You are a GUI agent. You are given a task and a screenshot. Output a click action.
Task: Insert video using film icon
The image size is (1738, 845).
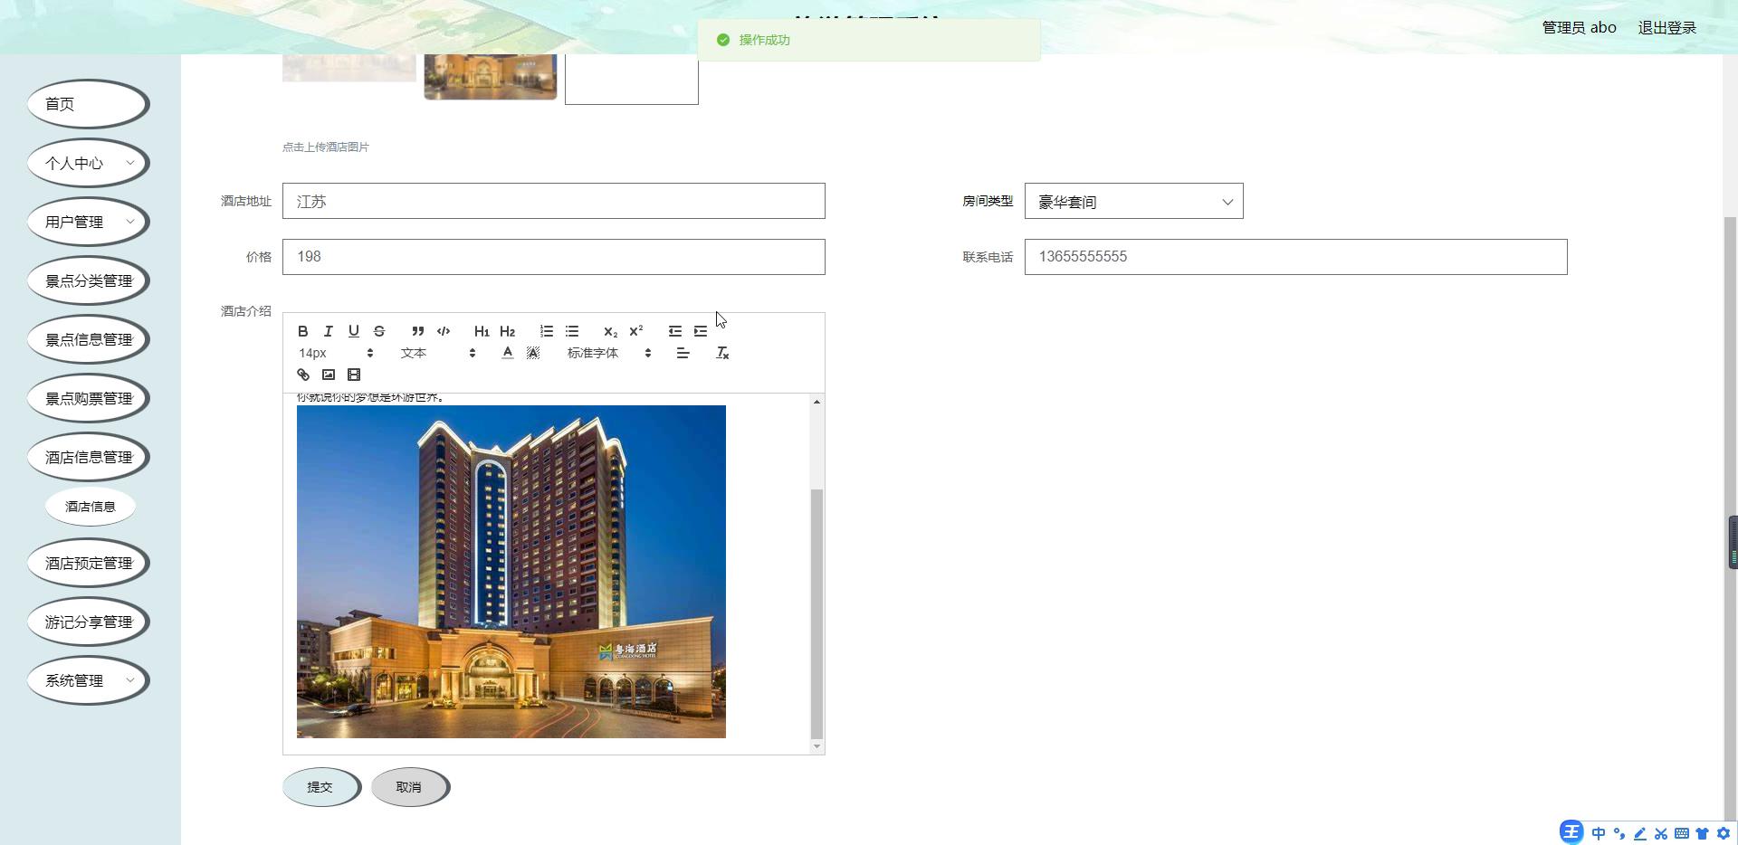[x=354, y=375]
